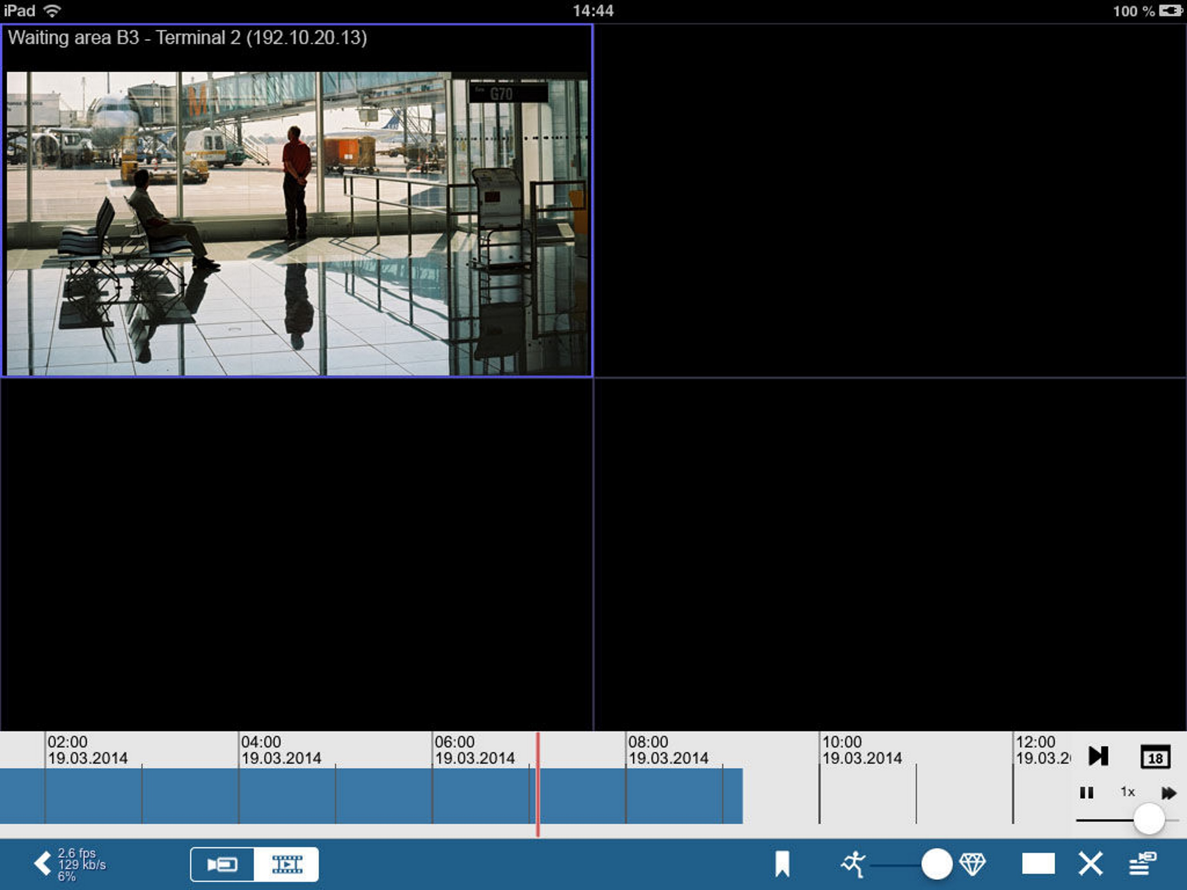
Task: Select the Waiting area B3 camera view
Action: pos(297,215)
